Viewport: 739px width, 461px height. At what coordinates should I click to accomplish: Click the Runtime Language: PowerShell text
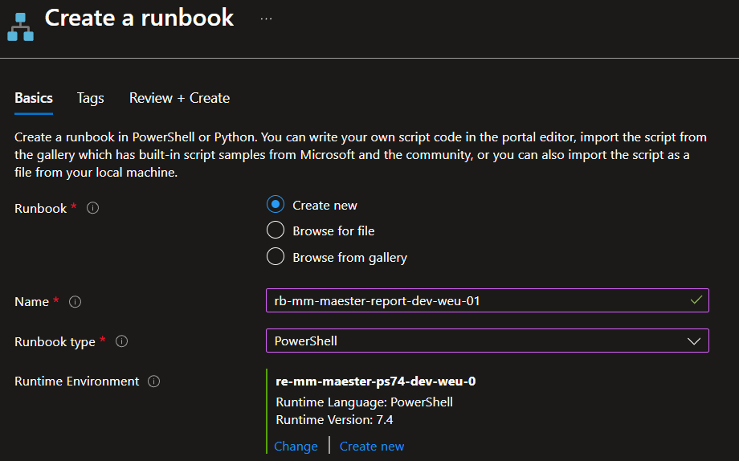pyautogui.click(x=365, y=402)
